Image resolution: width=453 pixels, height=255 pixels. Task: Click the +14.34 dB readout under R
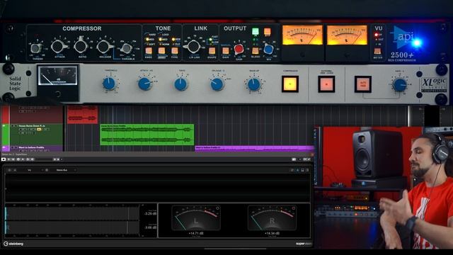[x=272, y=233]
